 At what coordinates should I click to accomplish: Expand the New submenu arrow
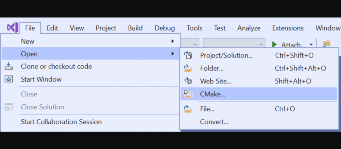pos(173,41)
